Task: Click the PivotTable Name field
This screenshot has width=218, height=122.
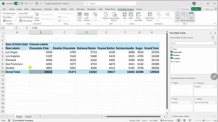Action: 10,17
